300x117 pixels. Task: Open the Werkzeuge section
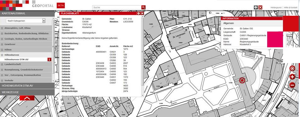click(27, 92)
